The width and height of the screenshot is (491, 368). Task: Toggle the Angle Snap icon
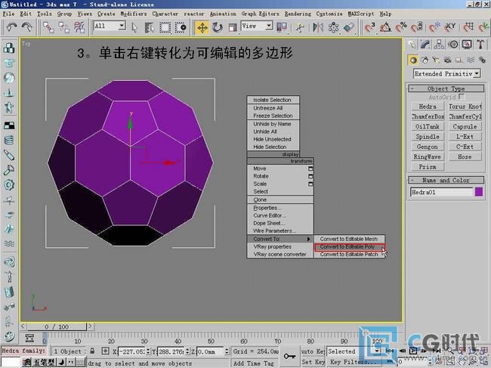point(385,27)
